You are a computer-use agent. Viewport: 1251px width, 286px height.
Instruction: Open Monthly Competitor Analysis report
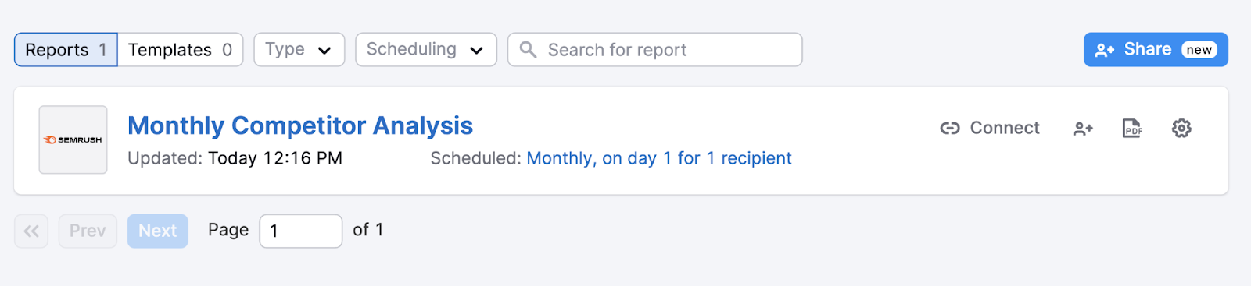(x=300, y=125)
